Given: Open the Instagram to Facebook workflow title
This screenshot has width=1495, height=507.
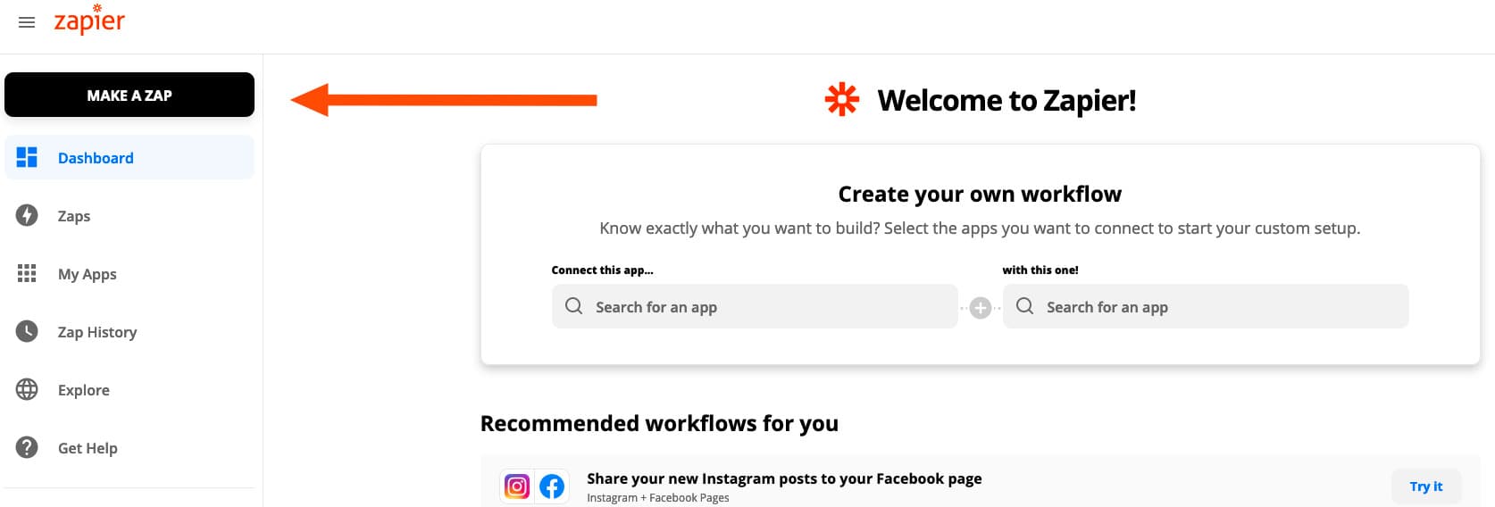Looking at the screenshot, I should [x=784, y=478].
